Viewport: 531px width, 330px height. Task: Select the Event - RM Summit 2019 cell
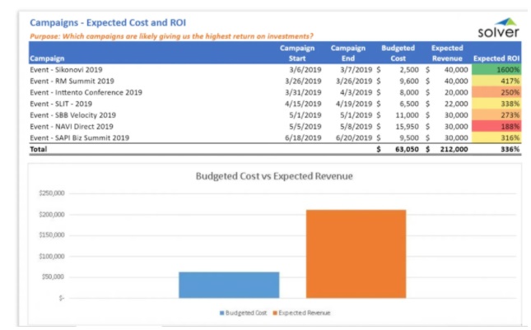pyautogui.click(x=72, y=81)
